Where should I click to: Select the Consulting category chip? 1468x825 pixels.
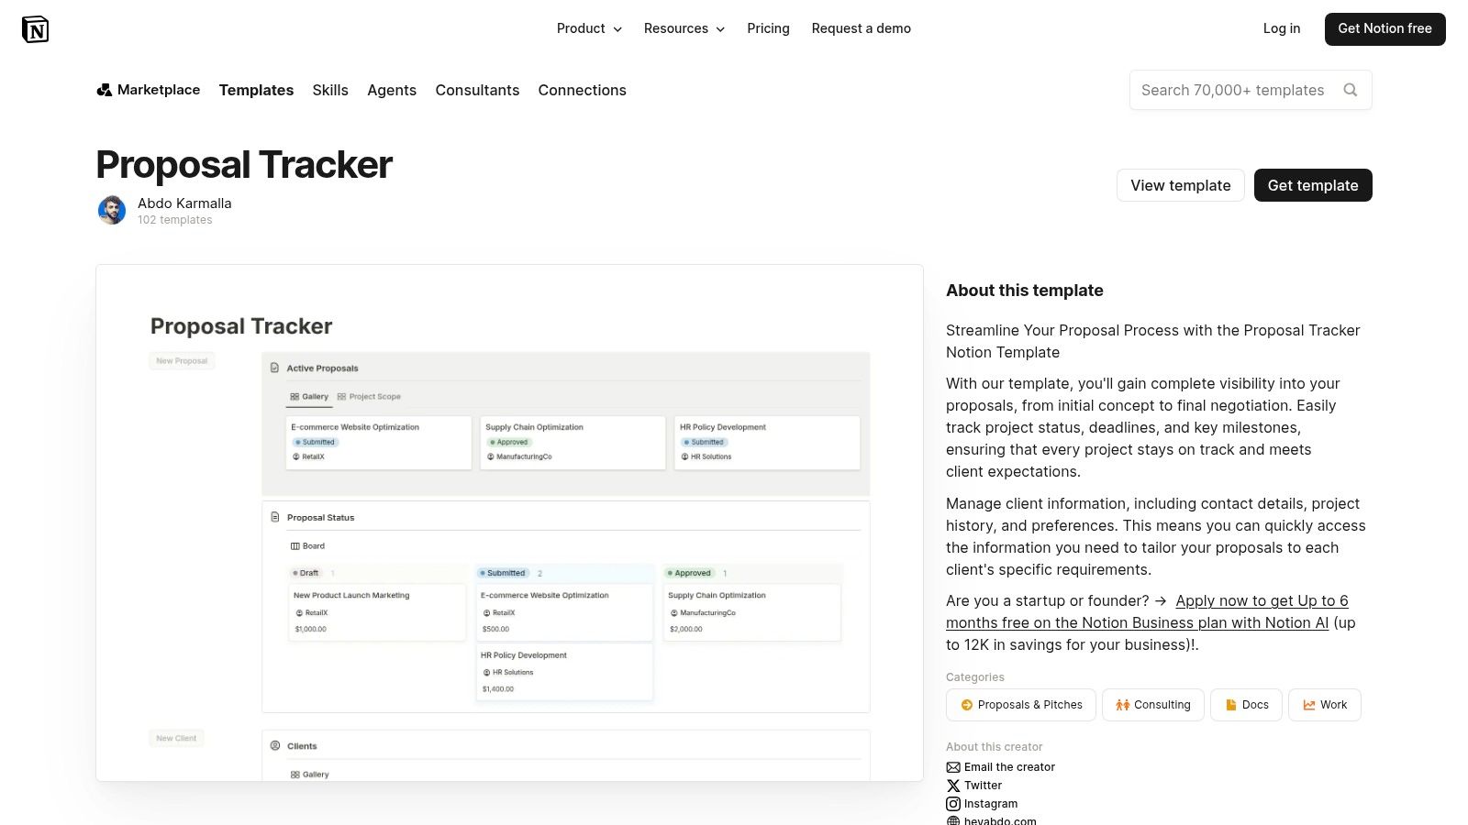(1152, 705)
